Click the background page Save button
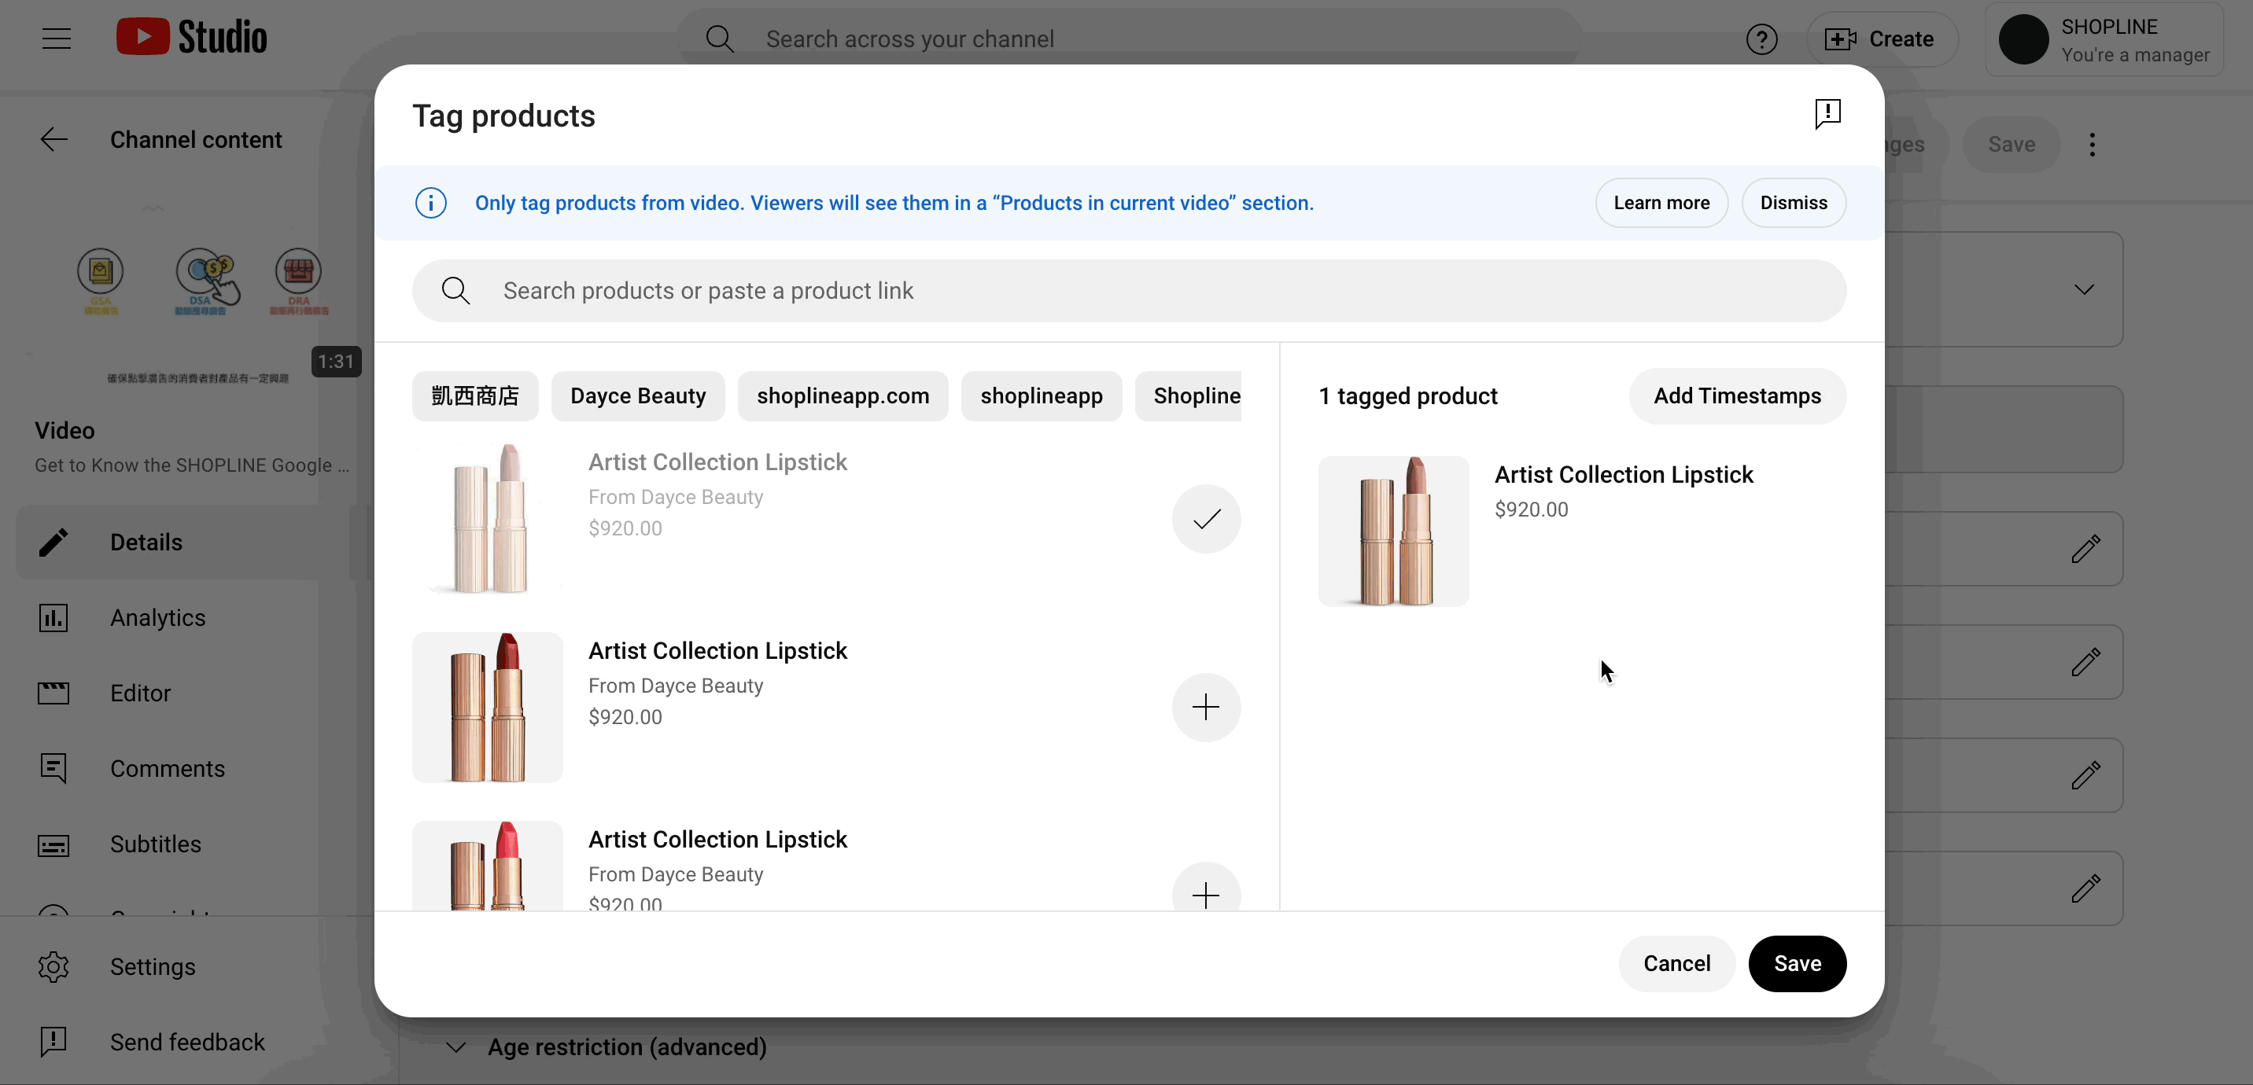The height and width of the screenshot is (1085, 2253). 2011,144
